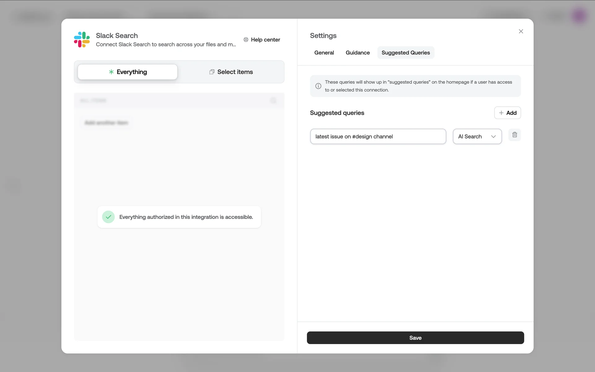This screenshot has width=595, height=372.
Task: Click the blurred icon in items header
Action: (x=273, y=100)
